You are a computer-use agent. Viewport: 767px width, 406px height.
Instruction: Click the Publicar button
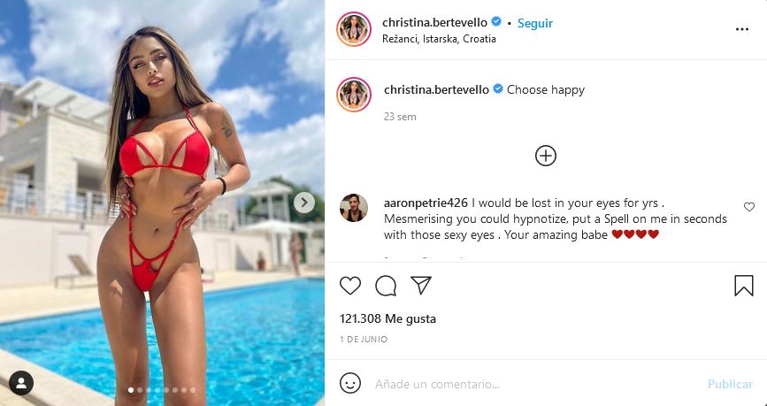point(730,384)
